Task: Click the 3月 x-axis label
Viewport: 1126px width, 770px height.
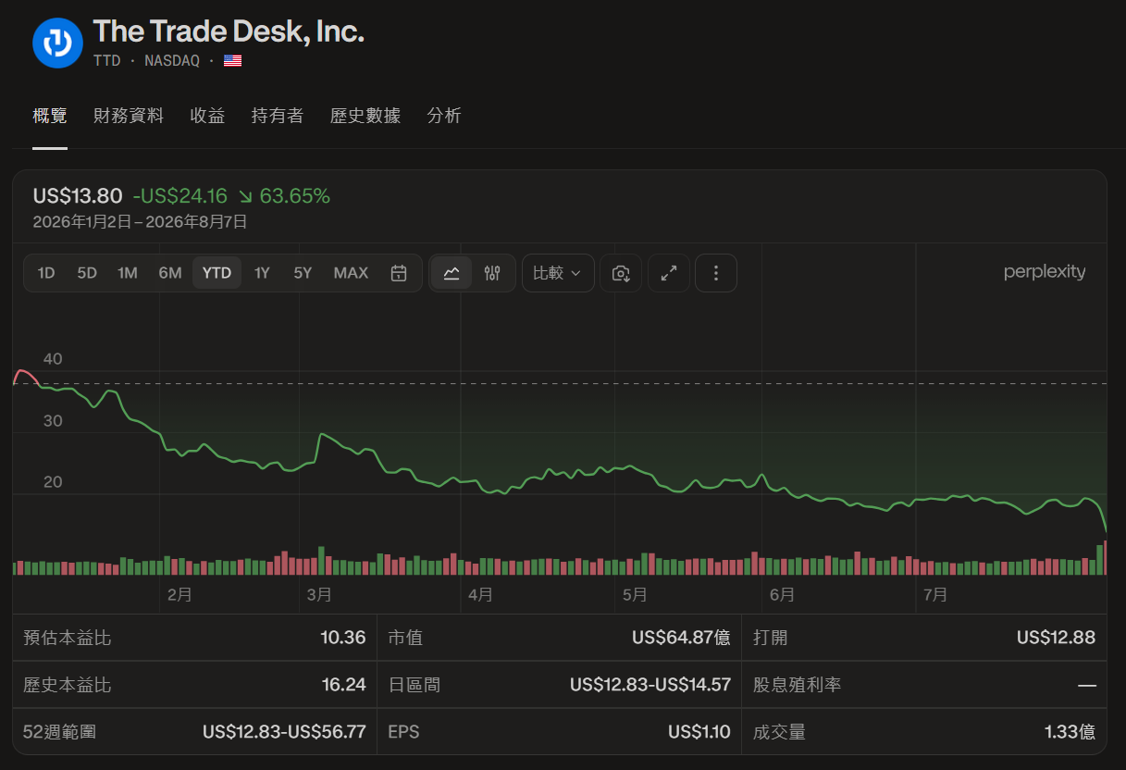Action: pyautogui.click(x=319, y=595)
